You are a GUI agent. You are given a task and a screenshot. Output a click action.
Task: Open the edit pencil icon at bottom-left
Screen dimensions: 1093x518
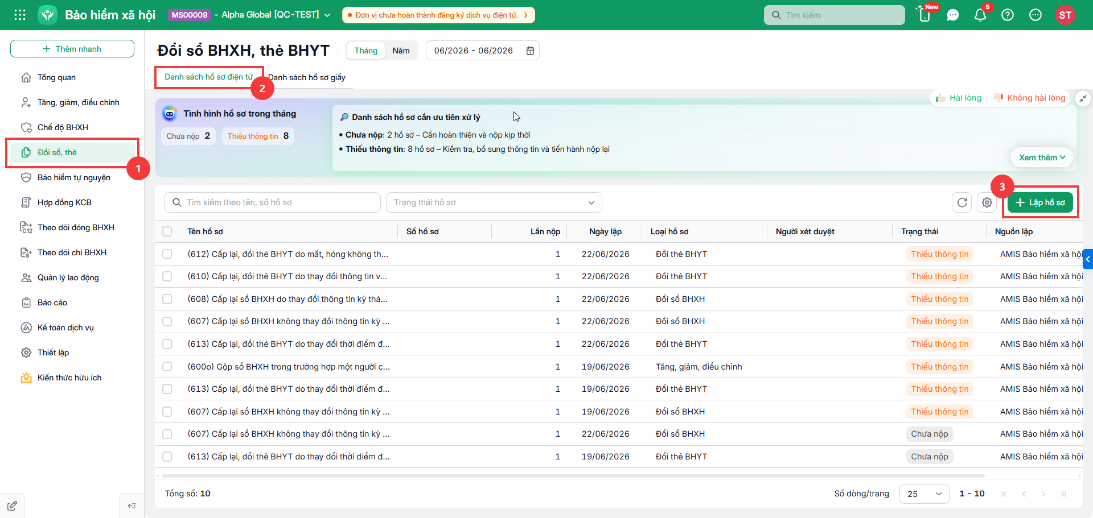(12, 505)
